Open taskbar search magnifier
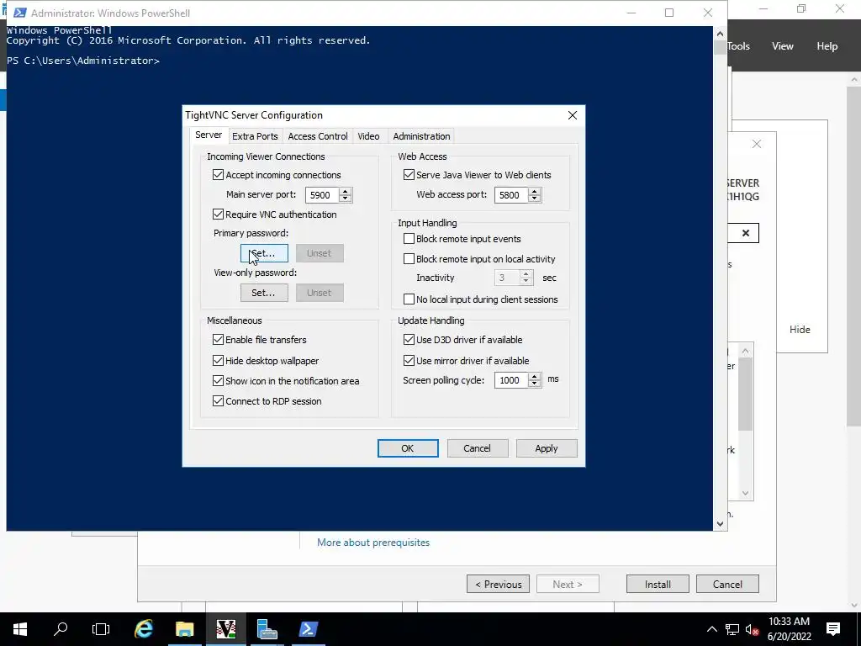This screenshot has width=861, height=646. pos(61,629)
